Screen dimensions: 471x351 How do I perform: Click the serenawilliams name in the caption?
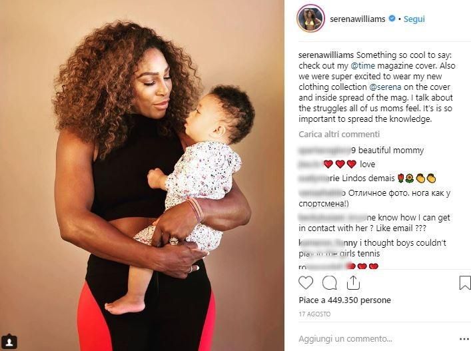pyautogui.click(x=326, y=55)
